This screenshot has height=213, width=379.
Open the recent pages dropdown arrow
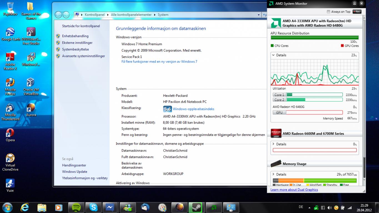(72, 15)
